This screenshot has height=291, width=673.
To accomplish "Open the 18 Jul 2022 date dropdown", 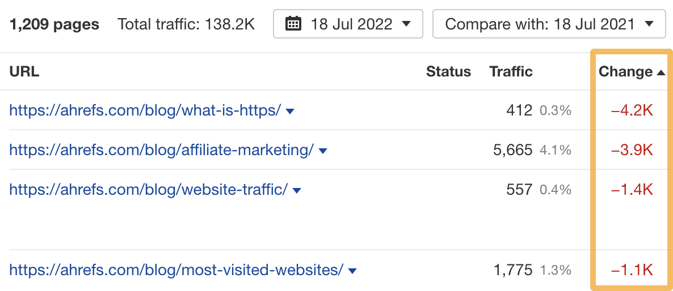I will (348, 24).
